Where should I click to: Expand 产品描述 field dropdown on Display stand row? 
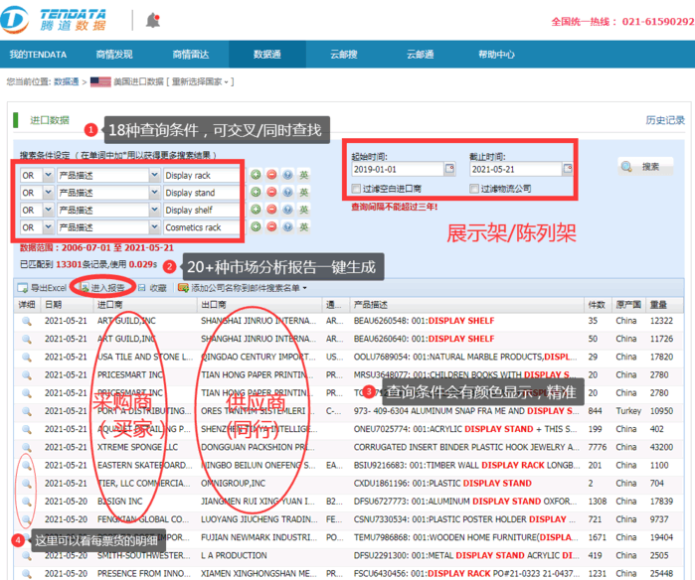tap(154, 193)
